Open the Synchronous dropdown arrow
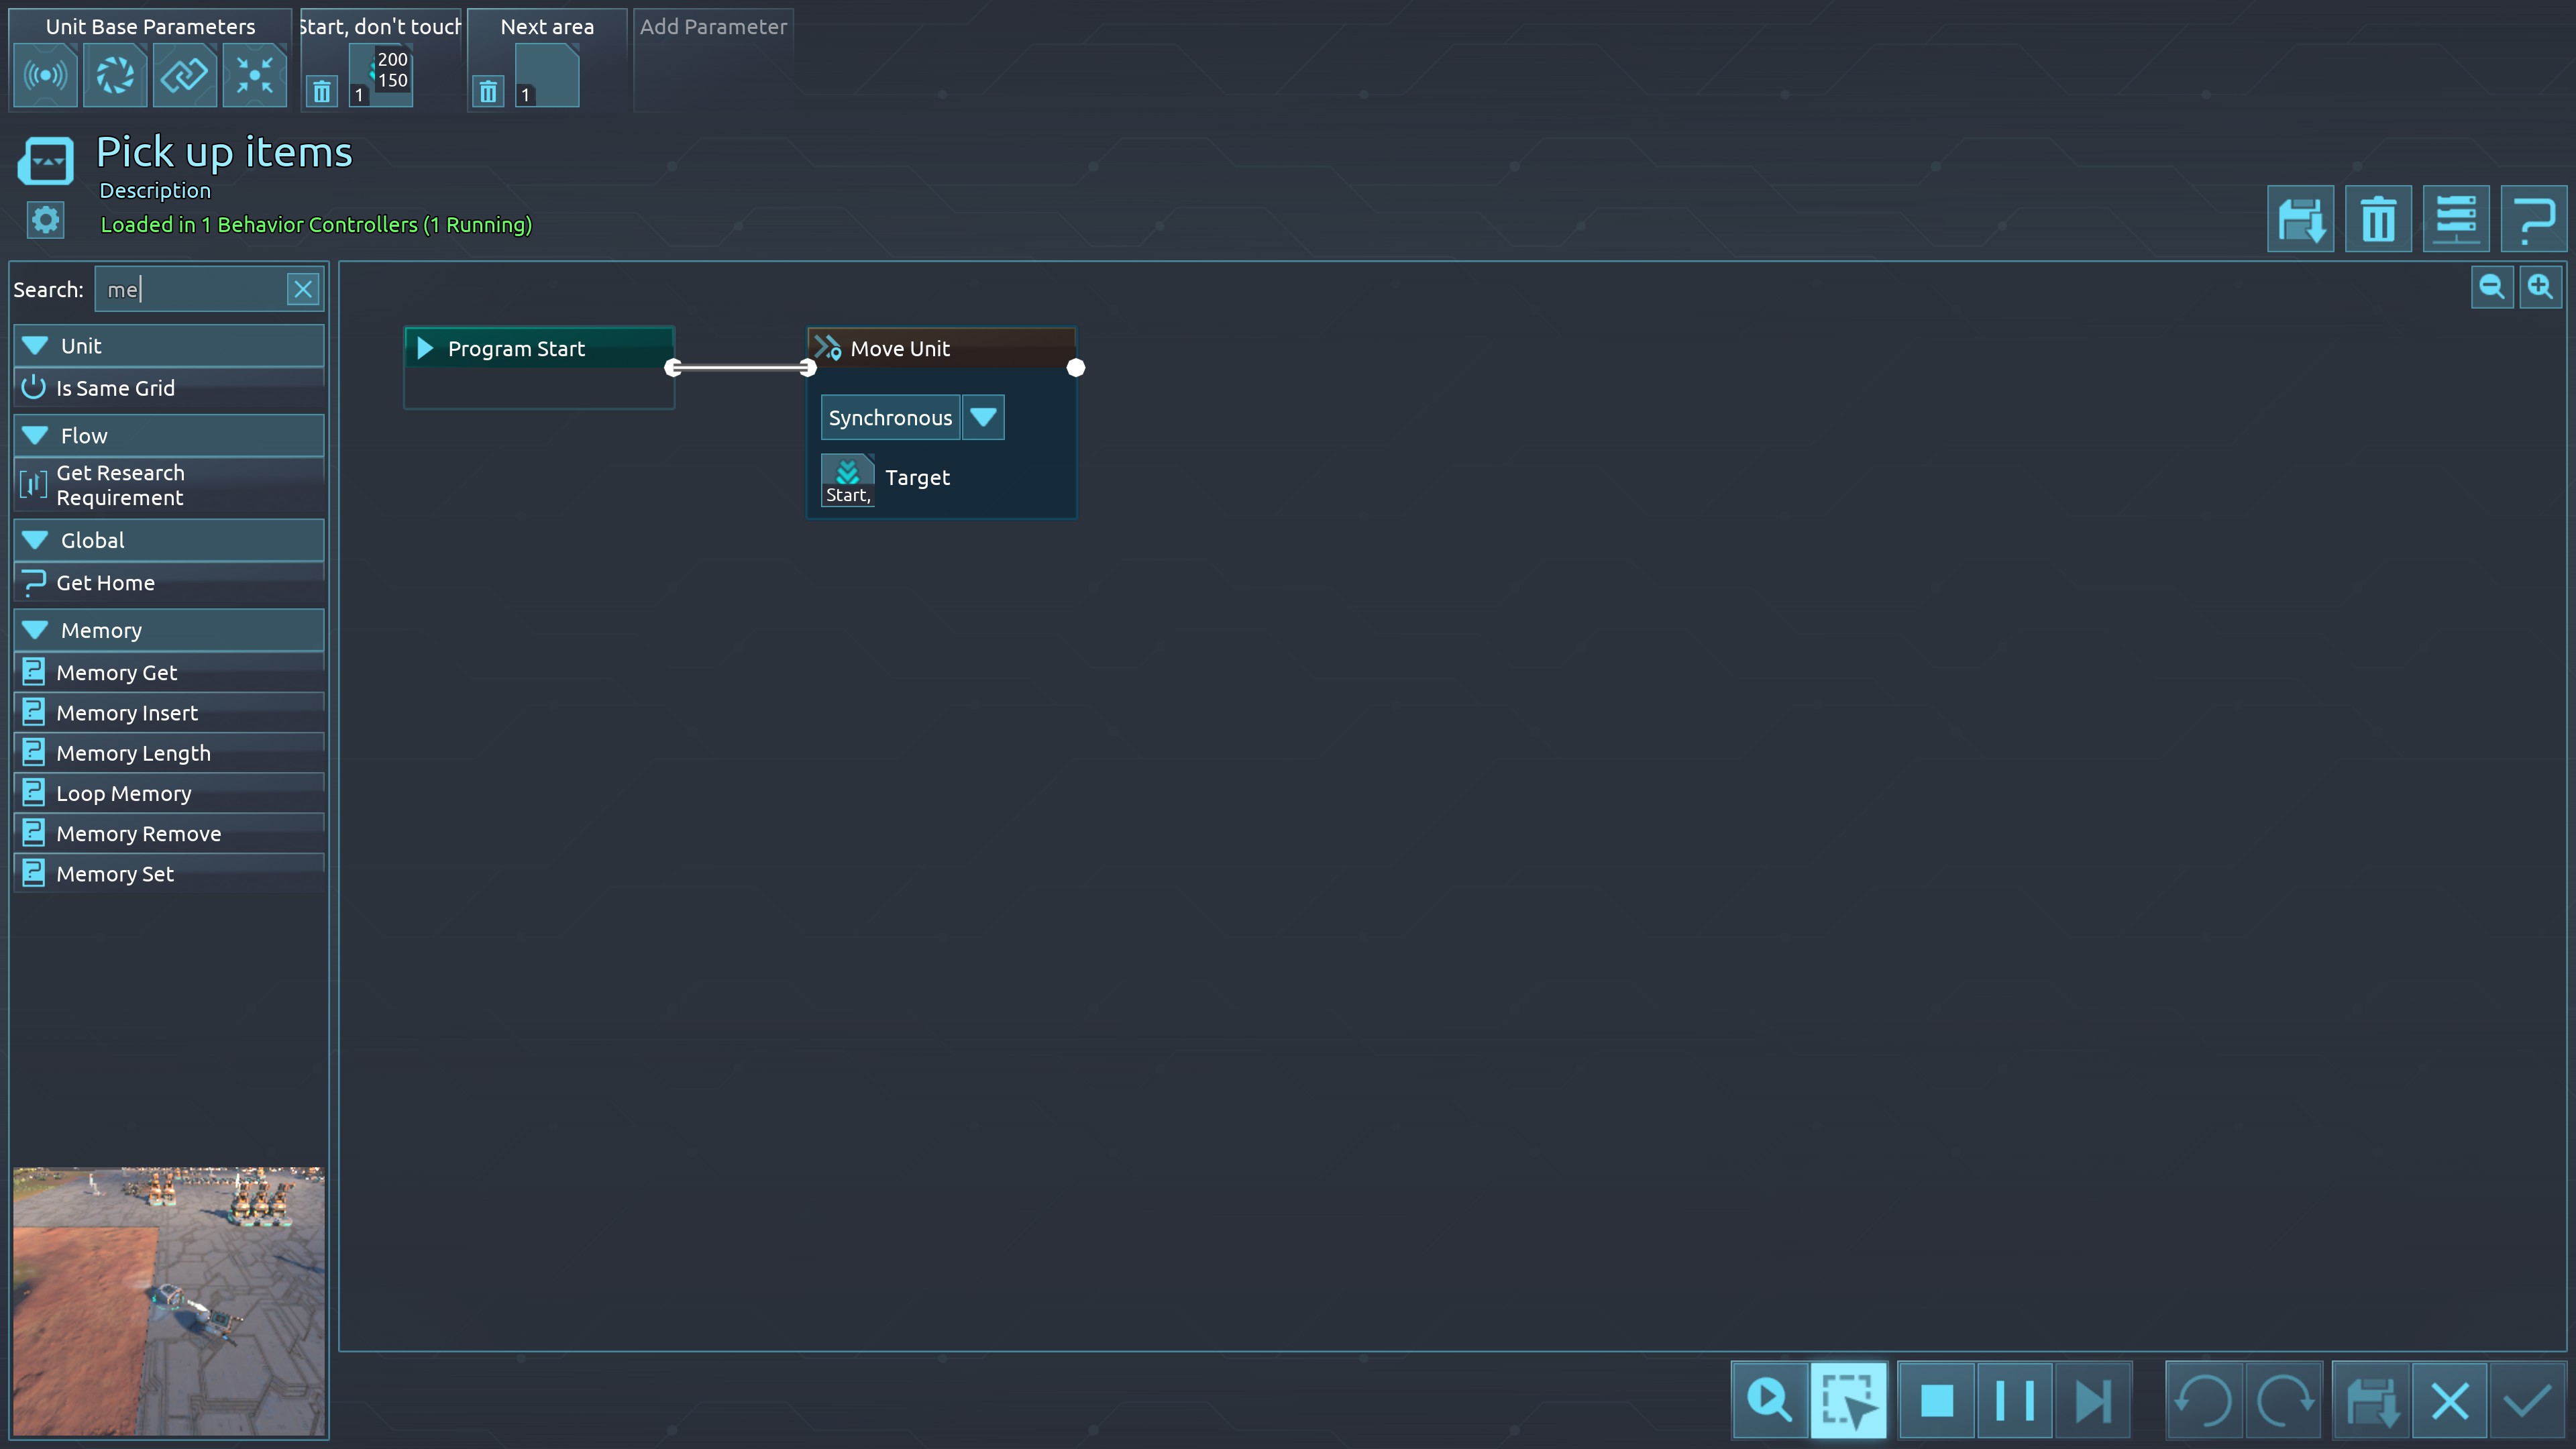 click(983, 418)
